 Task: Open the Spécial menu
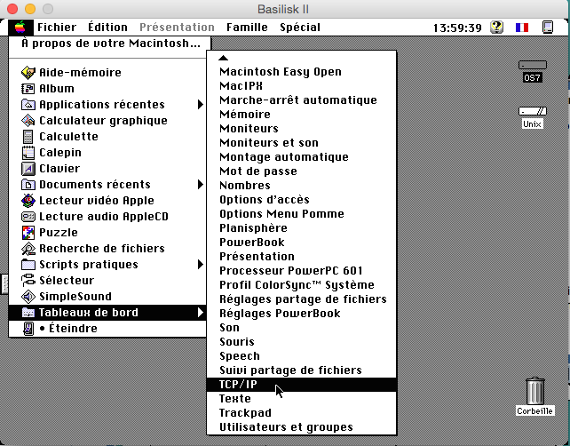tap(300, 28)
